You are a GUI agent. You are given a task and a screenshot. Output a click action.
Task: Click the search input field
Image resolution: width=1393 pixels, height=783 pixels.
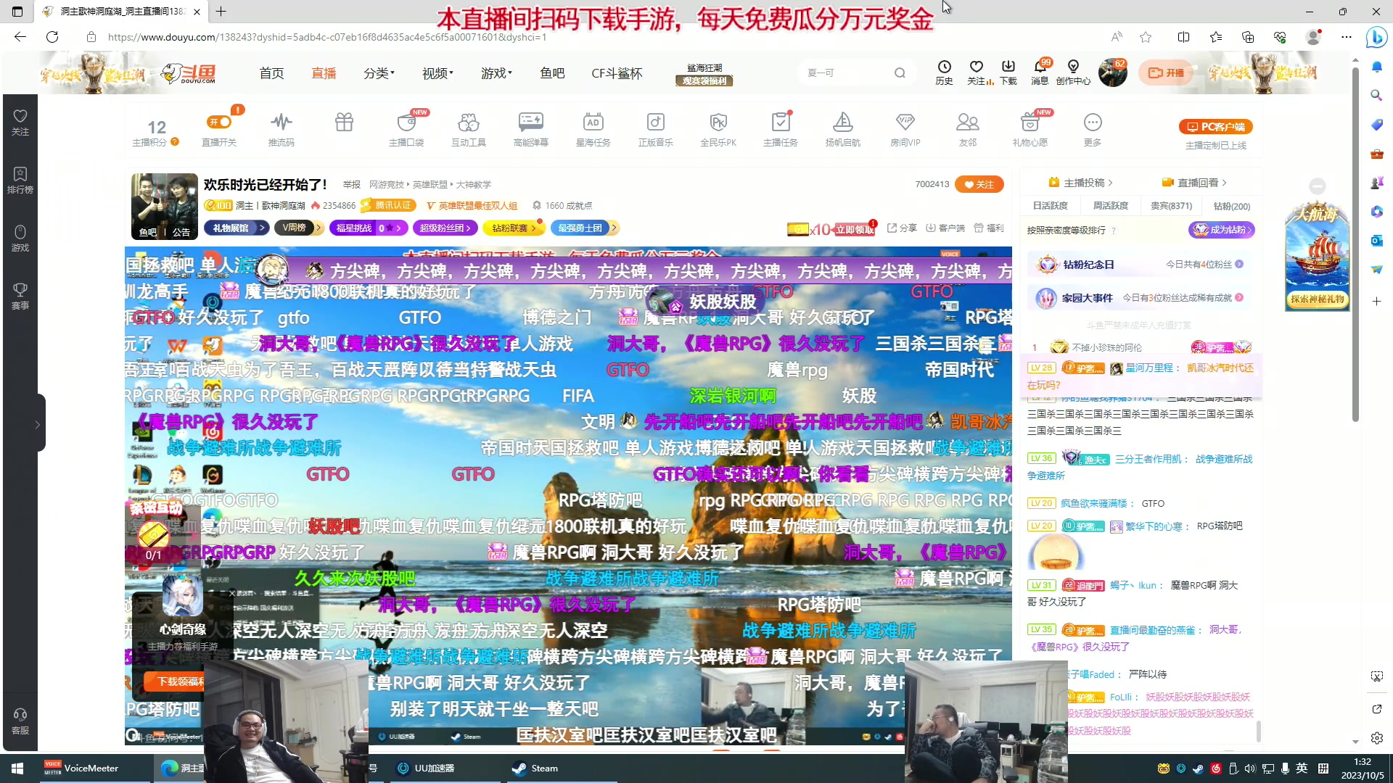point(846,72)
